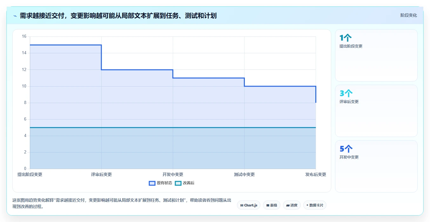Screen dimensions: 430x222
Task: Open the 5个 开发中变更 card
Action: (x=376, y=166)
